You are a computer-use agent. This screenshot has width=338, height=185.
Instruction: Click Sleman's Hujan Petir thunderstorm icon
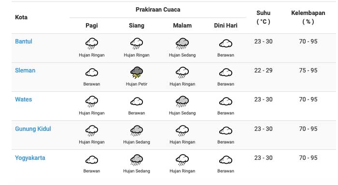coord(137,72)
